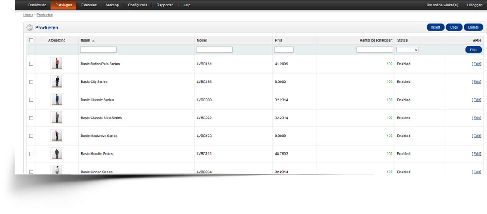
Task: Open the Basic Button Polo Series thumbnail
Action: 57,64
